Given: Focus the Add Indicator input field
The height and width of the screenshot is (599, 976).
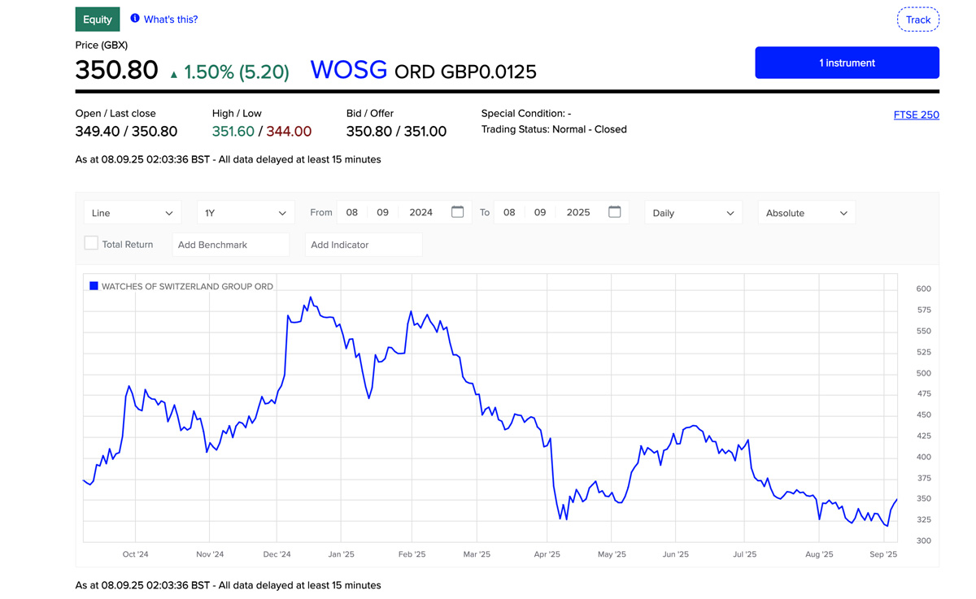Looking at the screenshot, I should 364,245.
